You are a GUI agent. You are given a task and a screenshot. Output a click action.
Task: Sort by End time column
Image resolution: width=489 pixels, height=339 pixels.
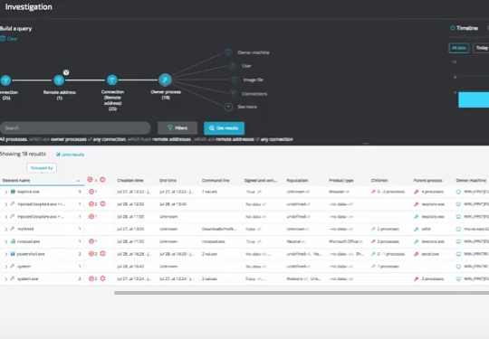pyautogui.click(x=168, y=181)
